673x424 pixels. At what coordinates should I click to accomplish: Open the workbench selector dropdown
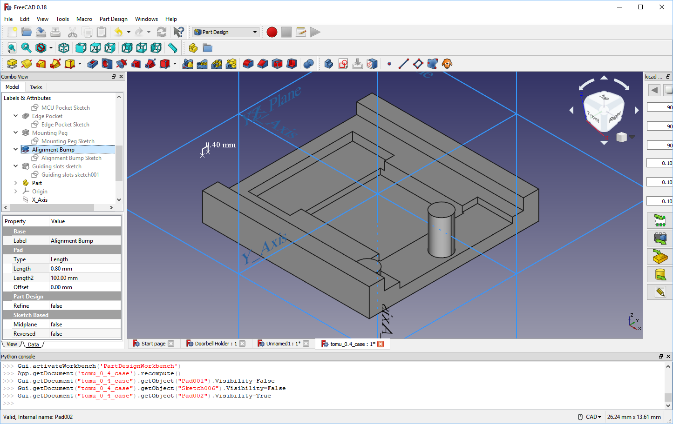[255, 32]
